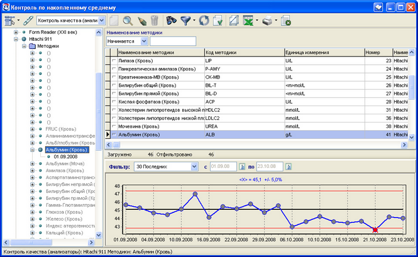The width and height of the screenshot is (418, 257).
Task: Click the printer icon
Action: point(267,21)
